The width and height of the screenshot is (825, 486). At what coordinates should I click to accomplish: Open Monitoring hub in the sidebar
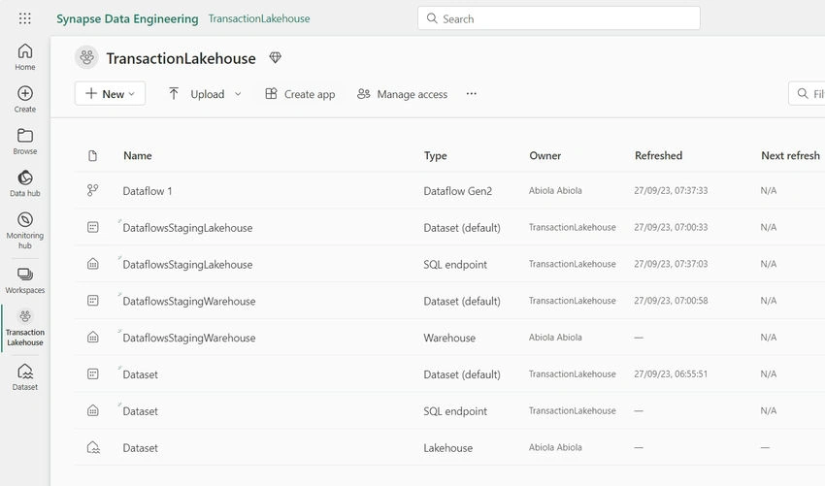[24, 230]
